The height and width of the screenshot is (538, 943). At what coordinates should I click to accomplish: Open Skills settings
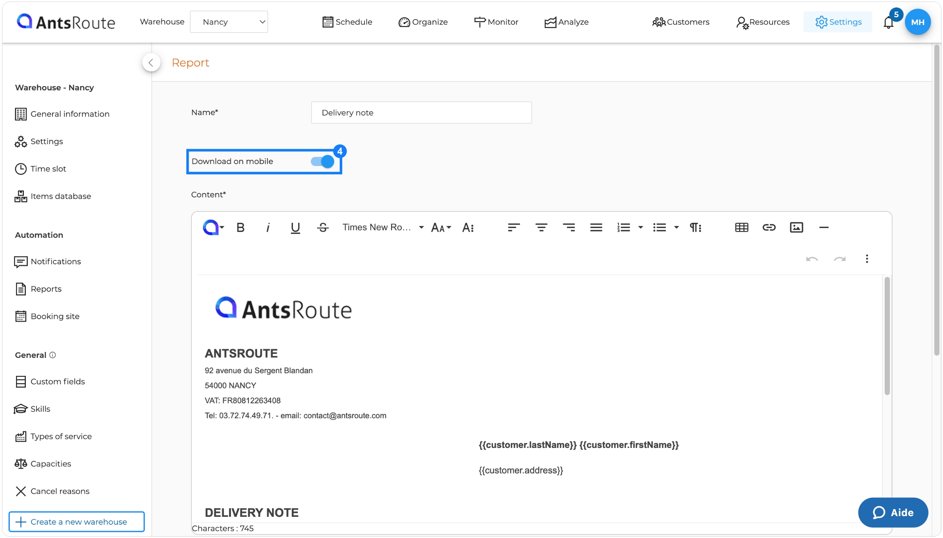pos(32,409)
